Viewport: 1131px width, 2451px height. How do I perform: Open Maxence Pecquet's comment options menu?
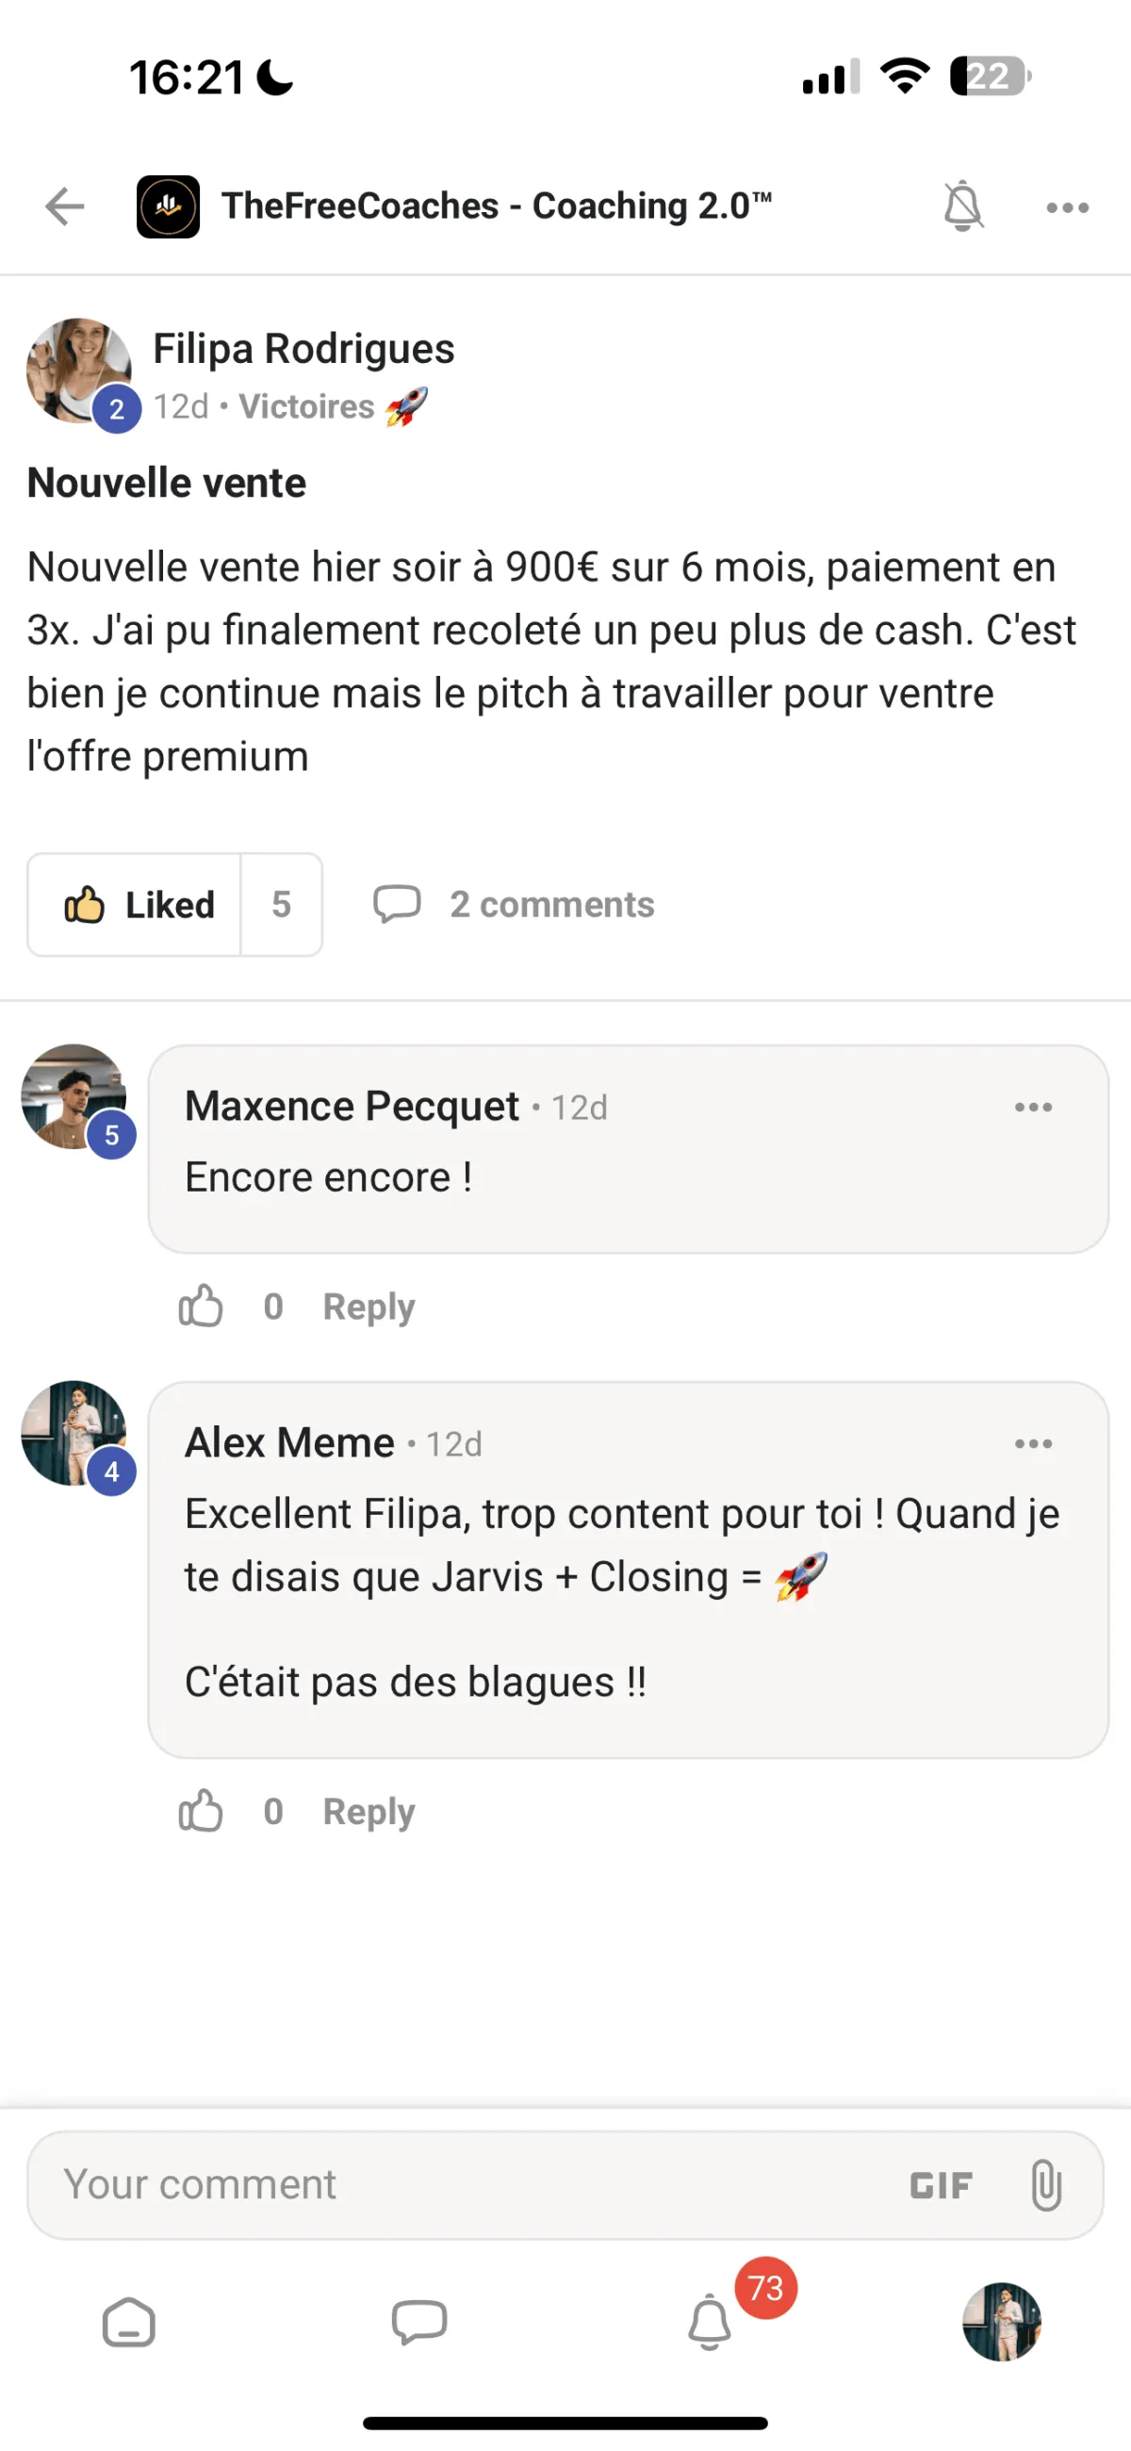(1033, 1107)
